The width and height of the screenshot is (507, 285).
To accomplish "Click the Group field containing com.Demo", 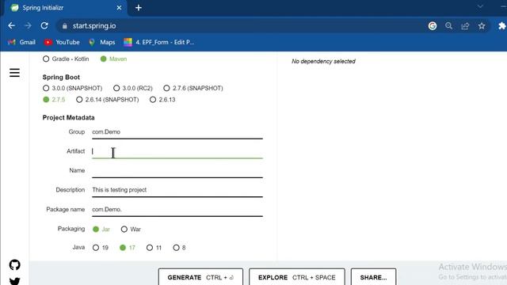I will 177,132.
